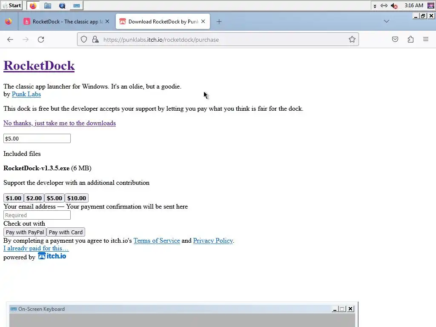Open the file manager taskbar icon

coord(48,6)
